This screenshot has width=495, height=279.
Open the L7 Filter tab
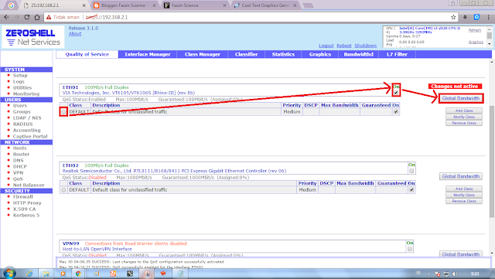[x=397, y=54]
